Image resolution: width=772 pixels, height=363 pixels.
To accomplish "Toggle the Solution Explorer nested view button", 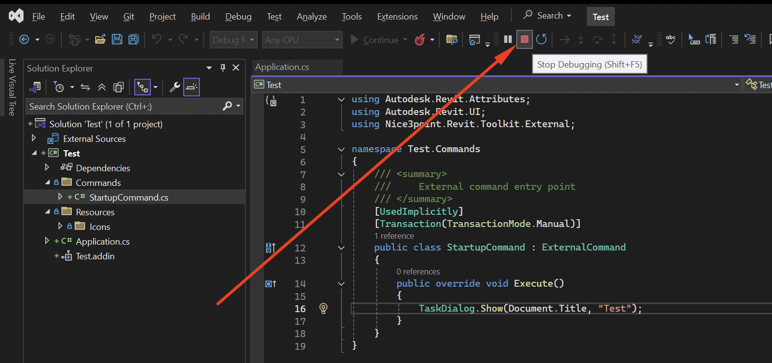I will coord(142,88).
